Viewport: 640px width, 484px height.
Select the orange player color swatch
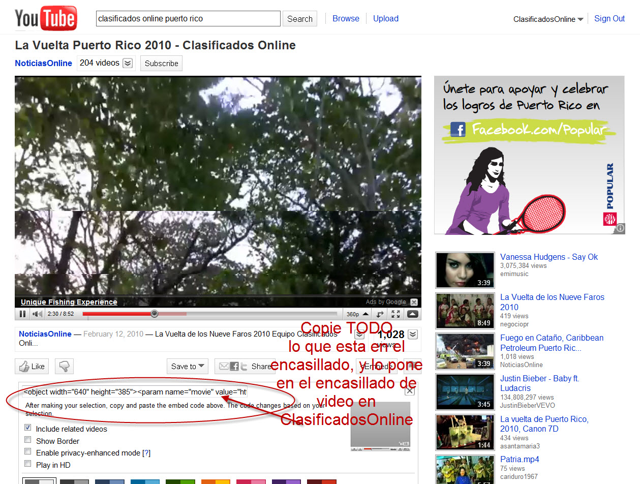(216, 481)
